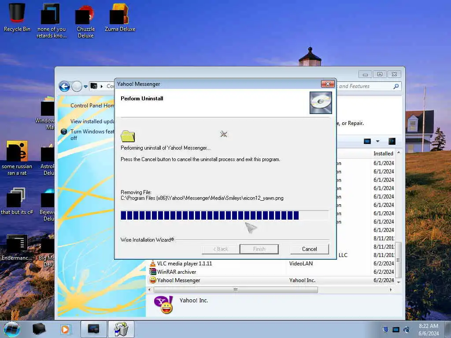This screenshot has height=338, width=451.
Task: Open the view options dropdown arrow
Action: (x=377, y=141)
